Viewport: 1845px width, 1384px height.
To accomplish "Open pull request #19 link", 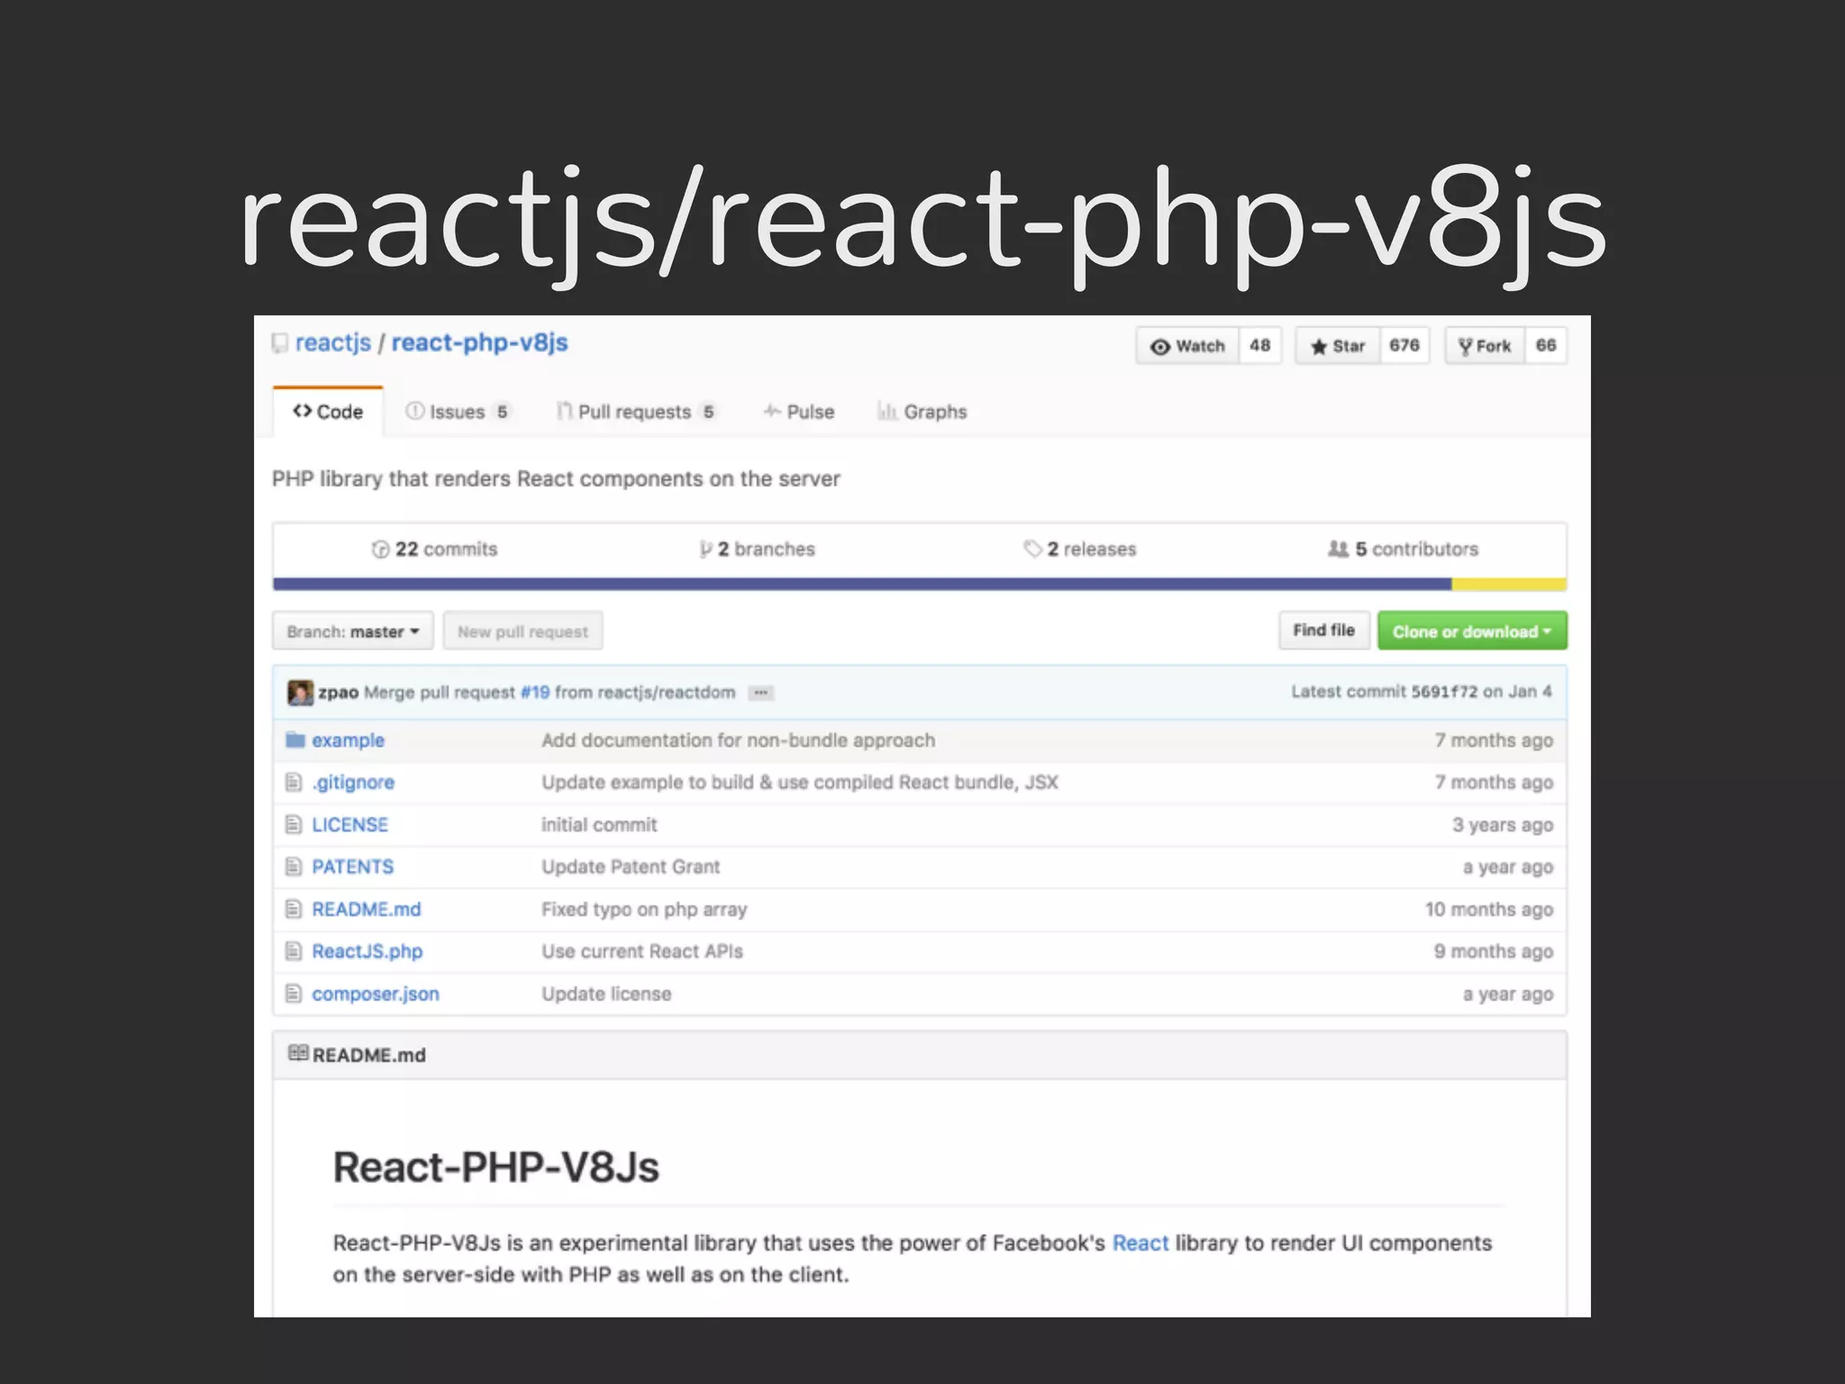I will (x=535, y=692).
